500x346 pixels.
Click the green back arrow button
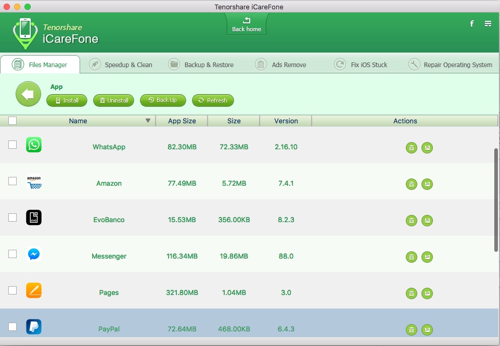coord(29,94)
